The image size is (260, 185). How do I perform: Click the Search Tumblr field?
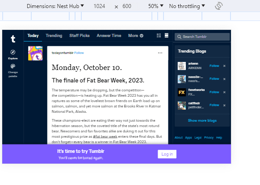pos(202,37)
